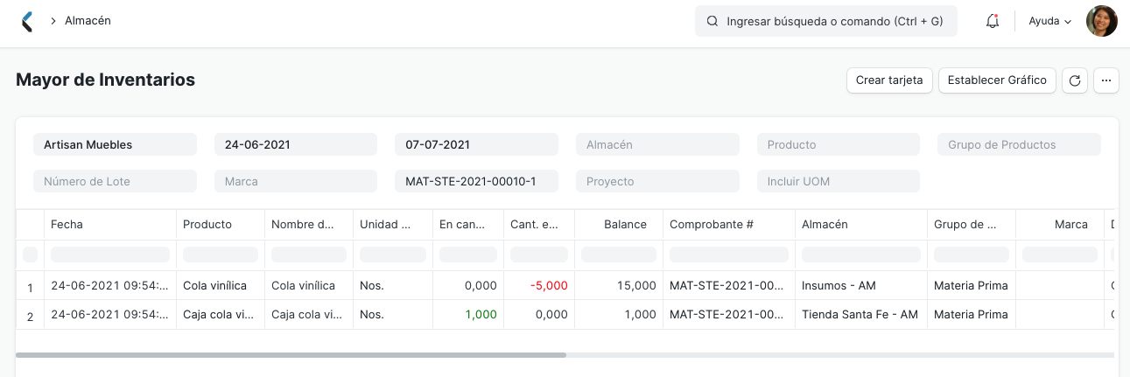Click the Mayor de Inventarios title
This screenshot has height=377, width=1130.
[x=105, y=80]
